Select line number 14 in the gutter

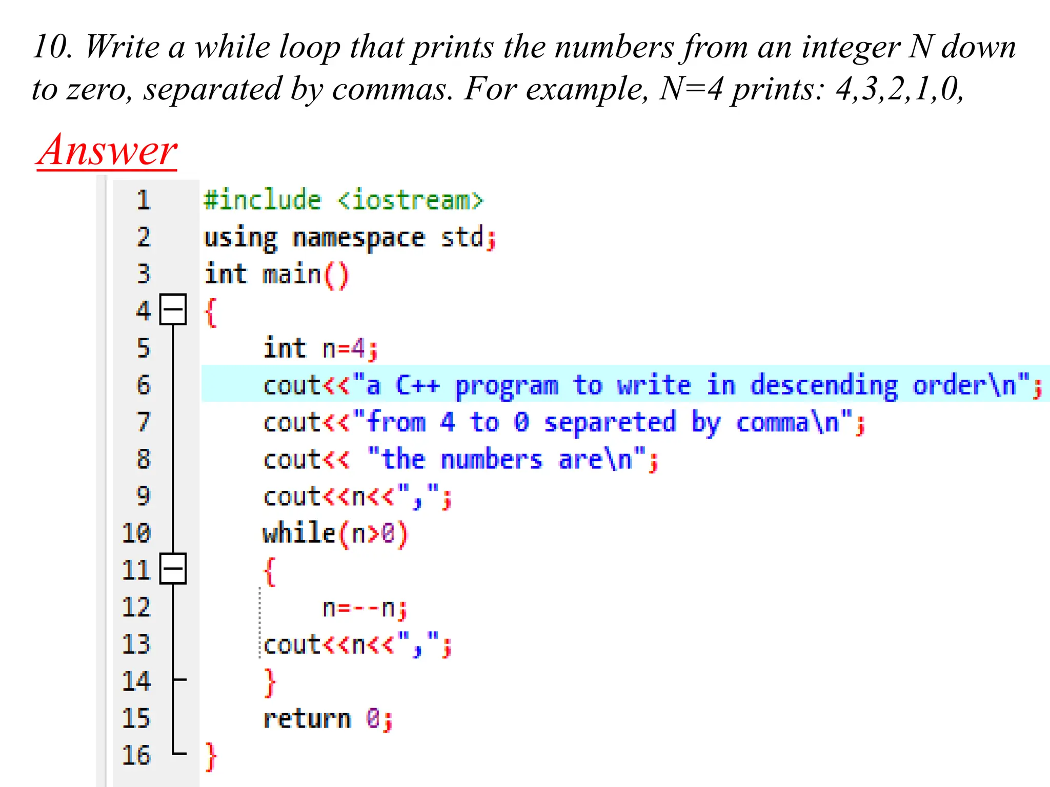point(136,682)
